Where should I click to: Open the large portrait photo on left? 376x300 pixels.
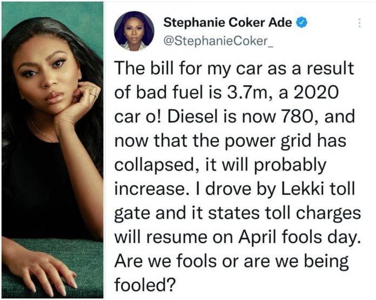click(x=52, y=150)
